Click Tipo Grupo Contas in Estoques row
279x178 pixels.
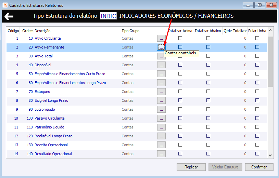coord(127,92)
